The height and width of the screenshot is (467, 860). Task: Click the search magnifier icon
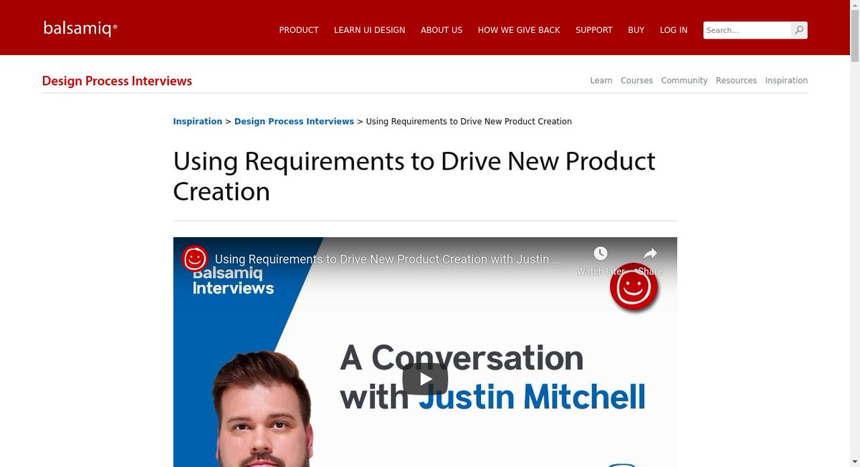pyautogui.click(x=798, y=30)
